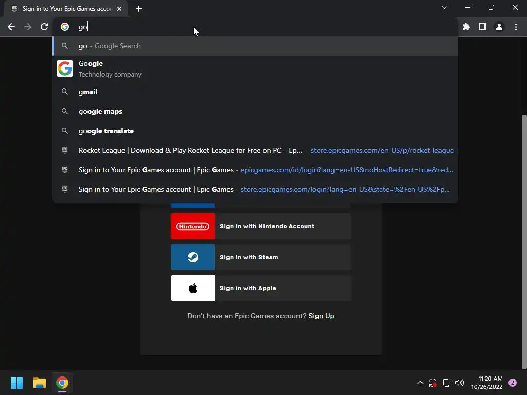Click the browser forward arrow
Screen dimensions: 527x395
[x=28, y=27]
